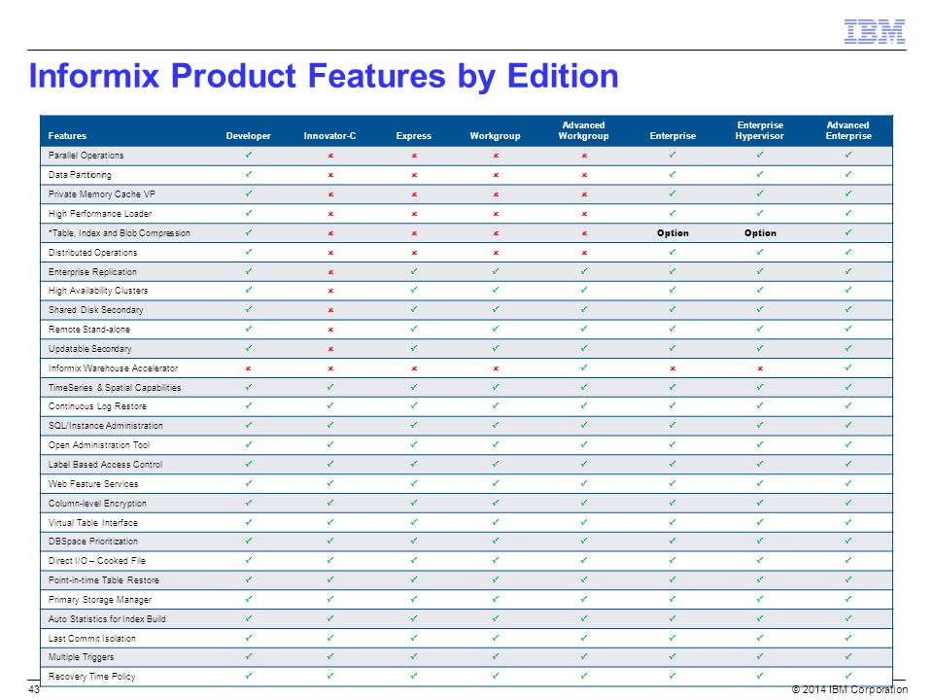Click Virtual Table Interface check mark under Developer
Image resolution: width=933 pixels, height=700 pixels.
coord(249,522)
